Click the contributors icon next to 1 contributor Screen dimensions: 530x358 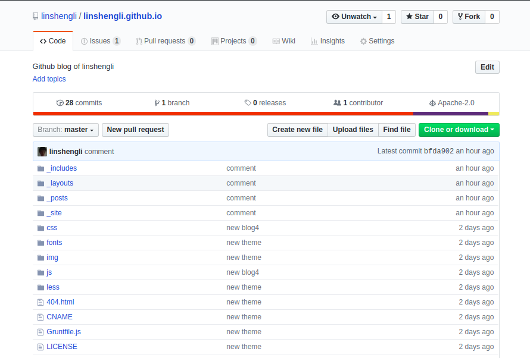[338, 102]
